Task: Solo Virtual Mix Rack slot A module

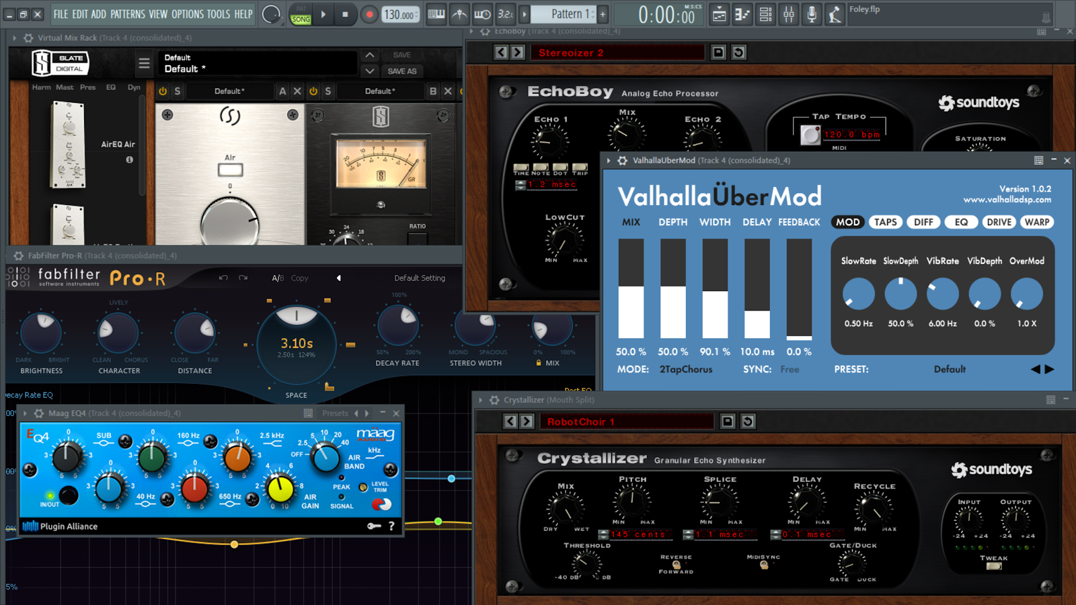Action: click(178, 91)
